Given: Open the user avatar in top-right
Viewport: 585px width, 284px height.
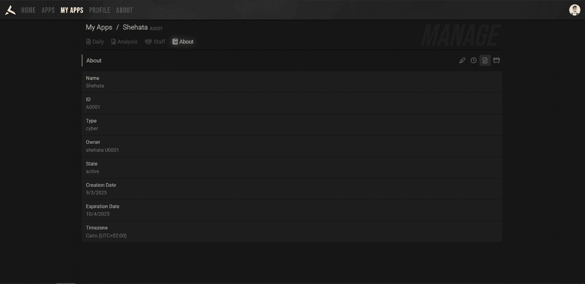Looking at the screenshot, I should pyautogui.click(x=575, y=10).
